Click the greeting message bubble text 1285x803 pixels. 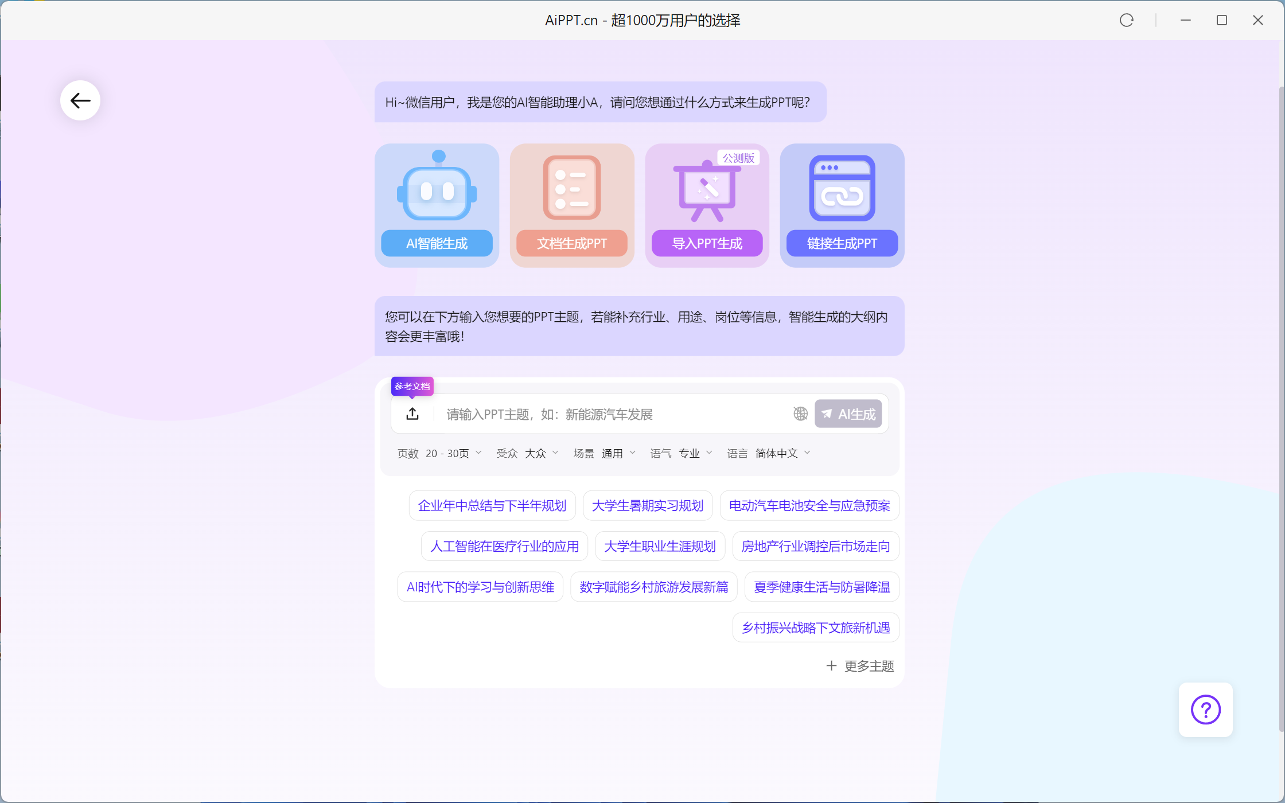pyautogui.click(x=597, y=103)
